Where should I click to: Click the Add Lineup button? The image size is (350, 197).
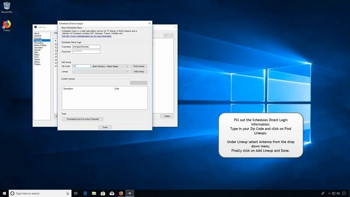(x=139, y=72)
